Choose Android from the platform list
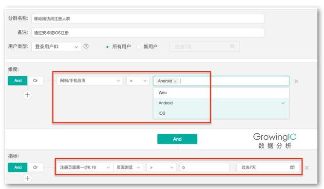 [221, 103]
